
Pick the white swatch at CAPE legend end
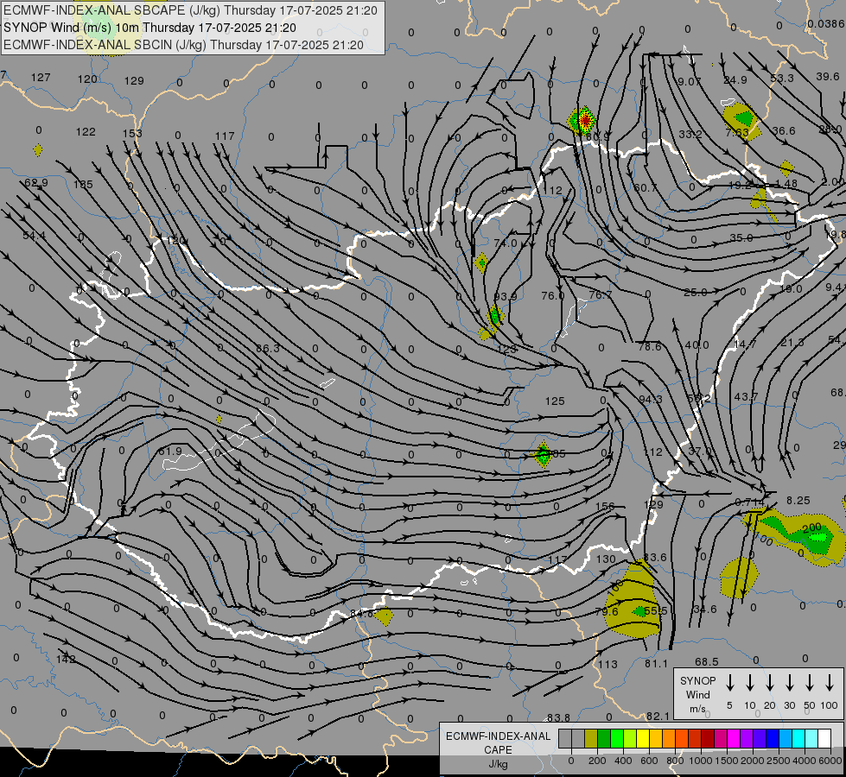pyautogui.click(x=824, y=738)
